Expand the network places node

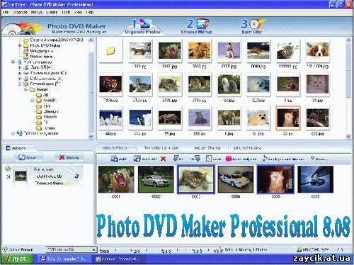click(x=13, y=133)
